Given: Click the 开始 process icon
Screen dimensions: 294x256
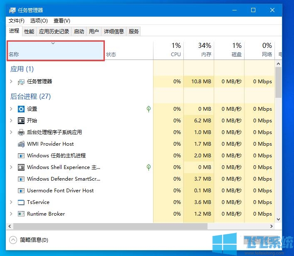Looking at the screenshot, I should pyautogui.click(x=21, y=120).
